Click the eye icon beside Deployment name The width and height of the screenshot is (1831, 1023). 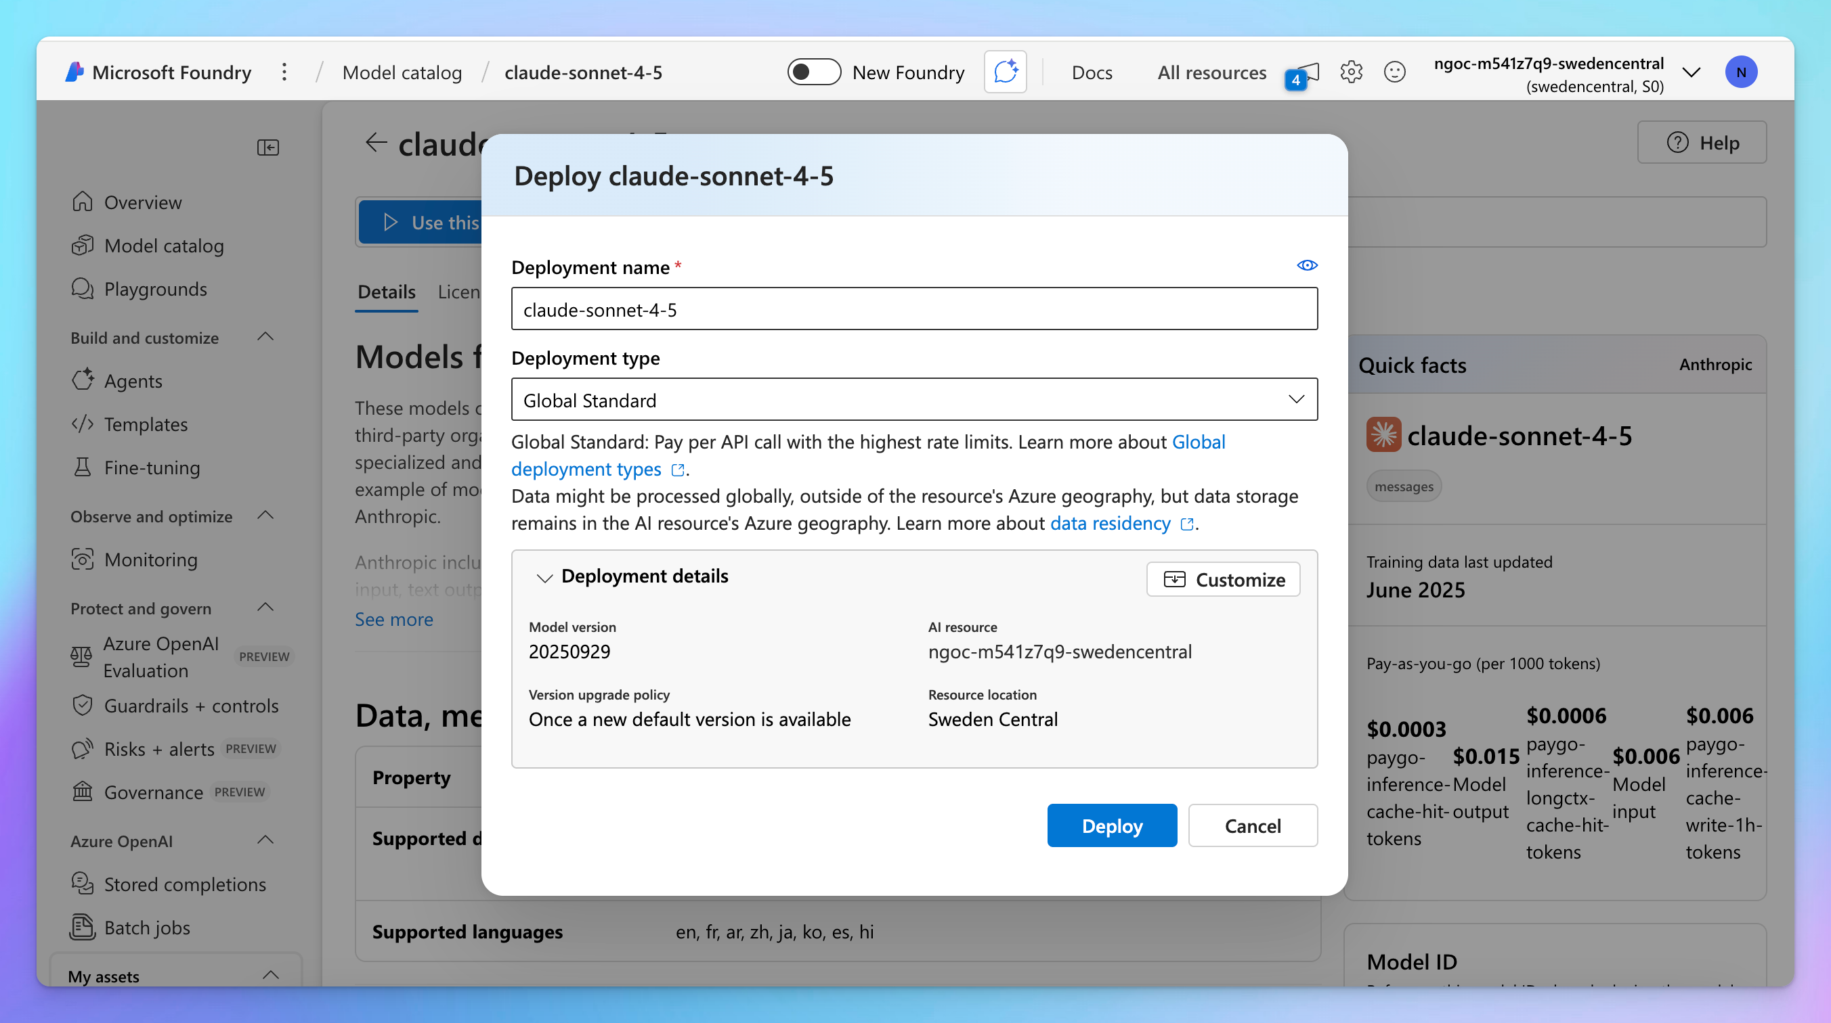1306,266
